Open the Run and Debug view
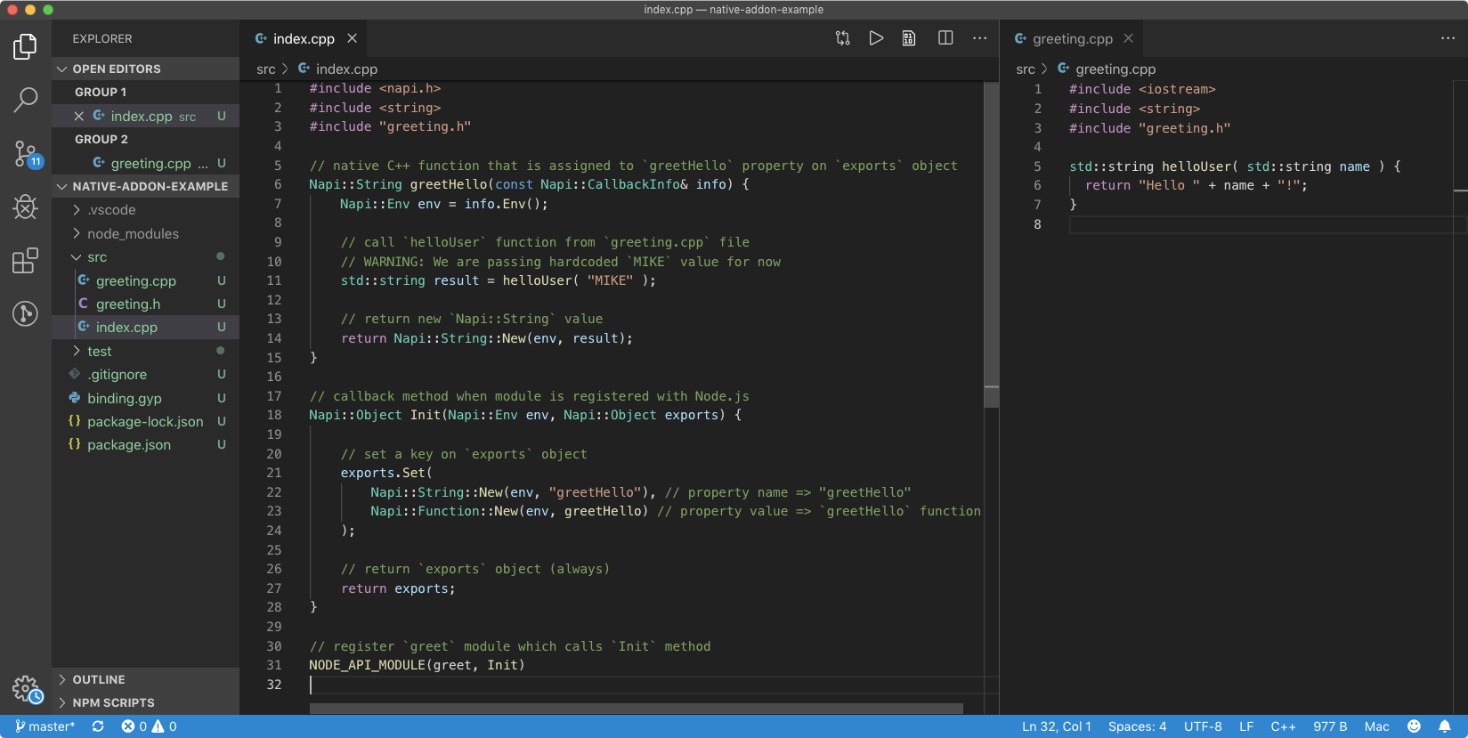This screenshot has height=738, width=1468. click(25, 207)
